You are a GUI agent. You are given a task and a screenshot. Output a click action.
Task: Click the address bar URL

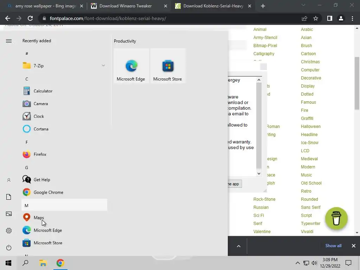pyautogui.click(x=108, y=18)
